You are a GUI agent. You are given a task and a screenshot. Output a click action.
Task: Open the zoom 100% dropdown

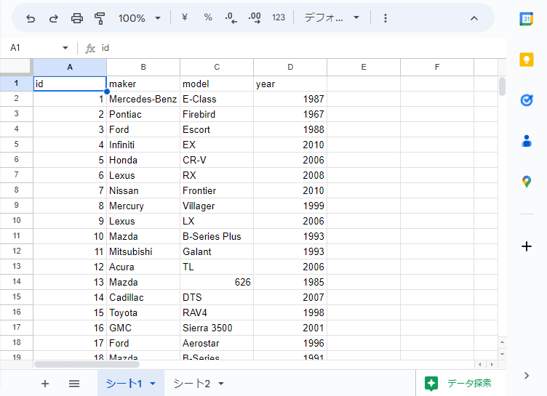click(x=139, y=18)
